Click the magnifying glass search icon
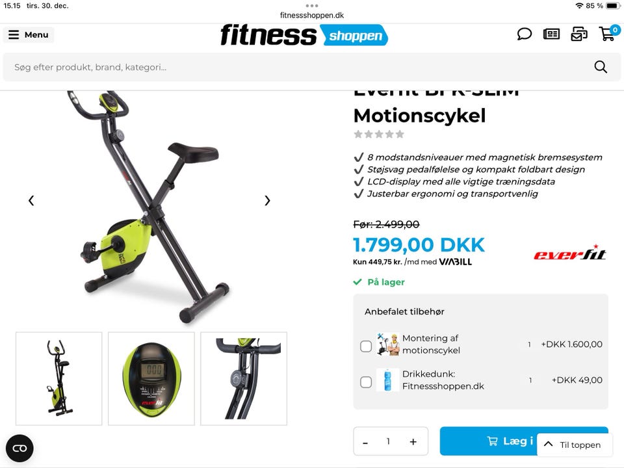The image size is (624, 468). coord(601,67)
